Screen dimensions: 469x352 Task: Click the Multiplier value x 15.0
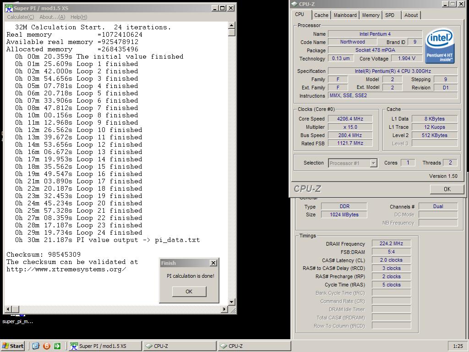350,127
